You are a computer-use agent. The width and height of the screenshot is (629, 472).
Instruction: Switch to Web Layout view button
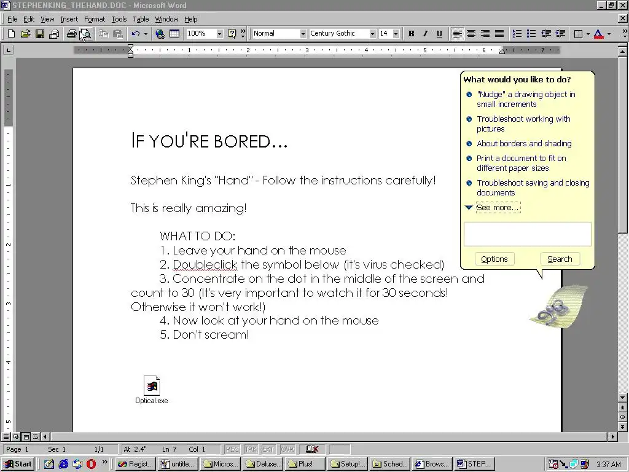pos(16,436)
